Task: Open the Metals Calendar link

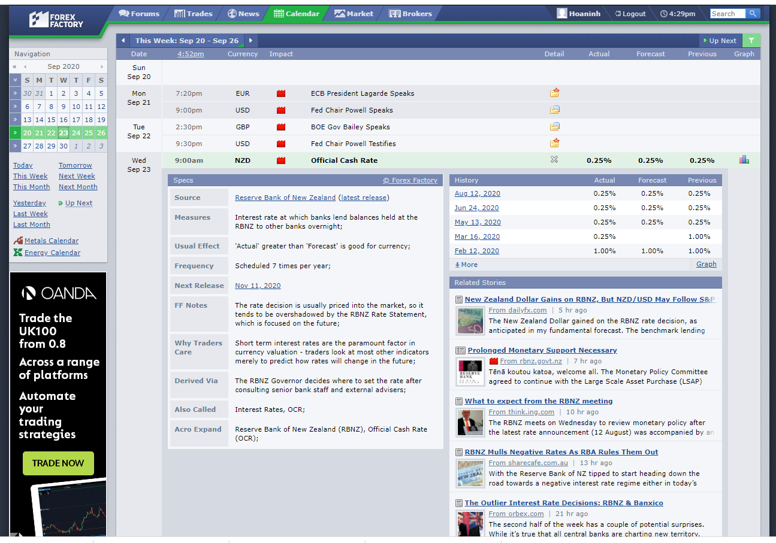Action: (x=52, y=241)
